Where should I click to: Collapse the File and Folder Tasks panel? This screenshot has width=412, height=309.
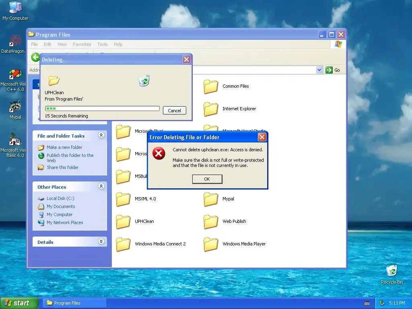[101, 135]
